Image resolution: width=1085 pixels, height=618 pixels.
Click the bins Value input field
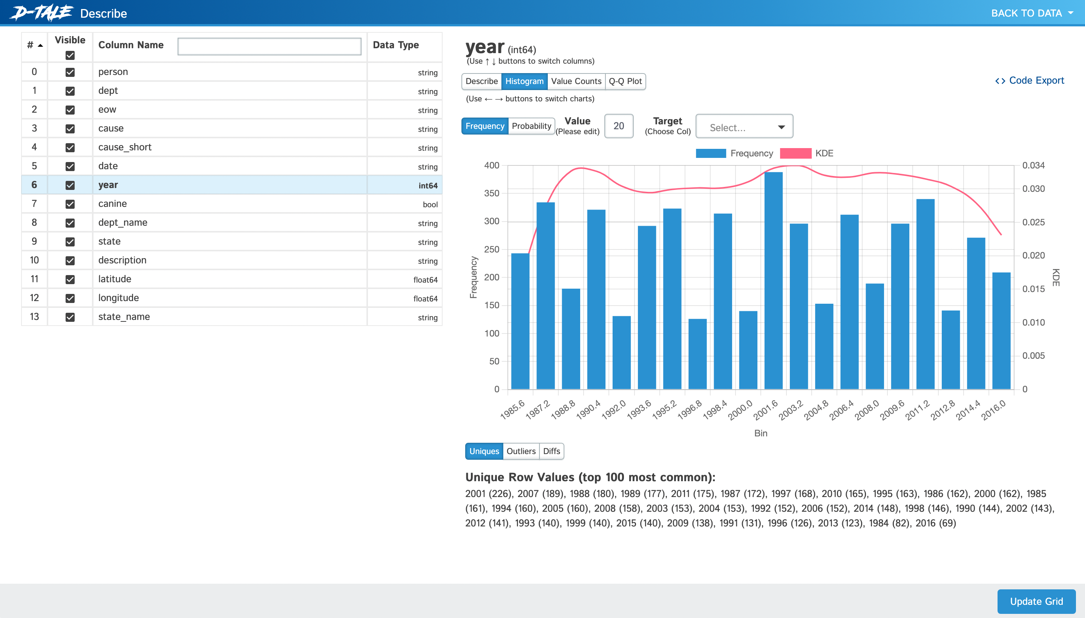point(618,126)
